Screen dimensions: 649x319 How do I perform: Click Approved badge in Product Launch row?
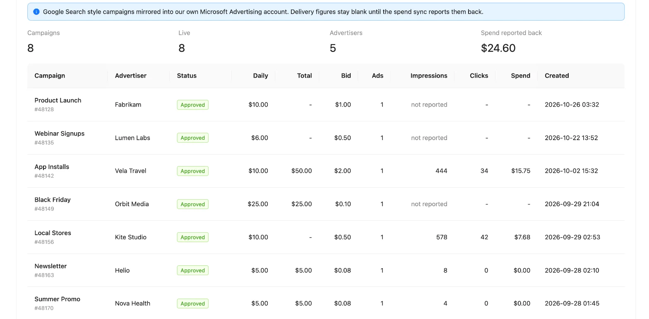click(x=192, y=105)
